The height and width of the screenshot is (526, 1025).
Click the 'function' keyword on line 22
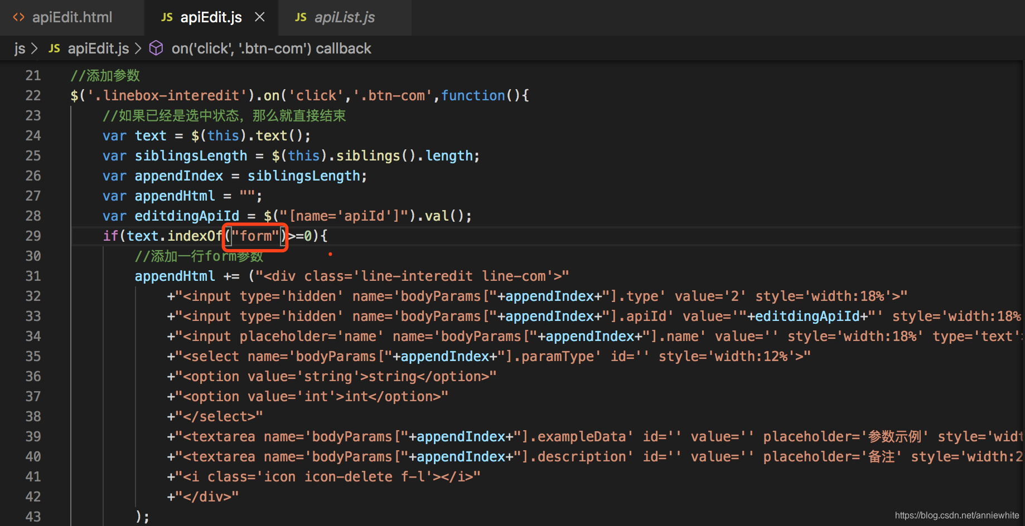pos(473,95)
